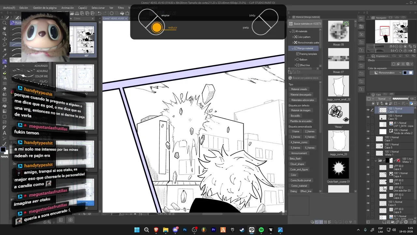Select page thumbnail 43/42 in page manager
417x235 pixels.
click(75, 78)
